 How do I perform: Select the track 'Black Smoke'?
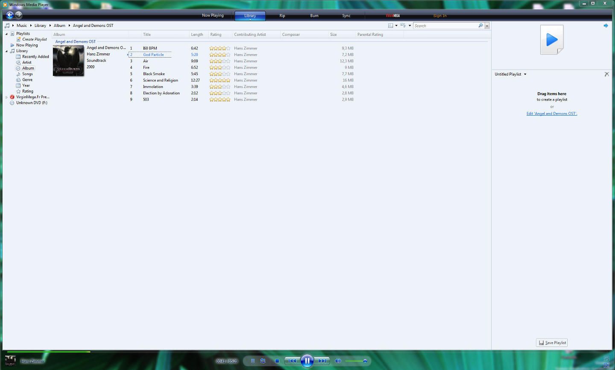[x=154, y=74]
